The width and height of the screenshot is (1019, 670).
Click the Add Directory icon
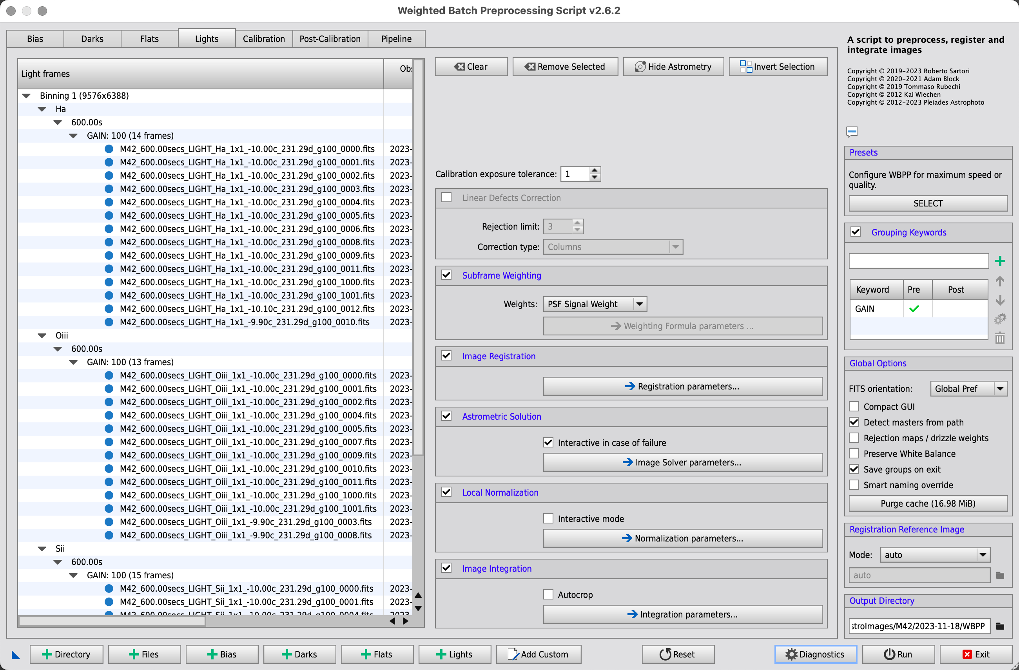point(65,654)
